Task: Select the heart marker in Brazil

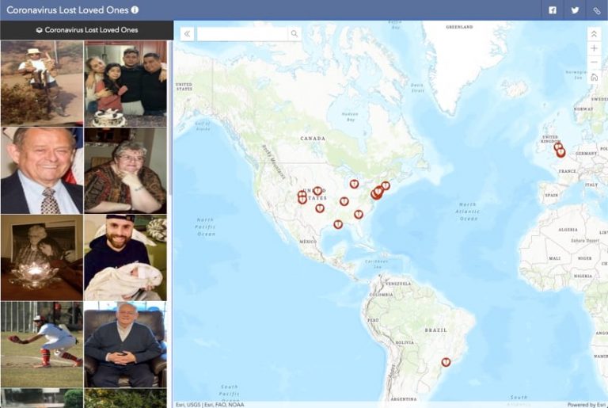Action: (x=446, y=362)
